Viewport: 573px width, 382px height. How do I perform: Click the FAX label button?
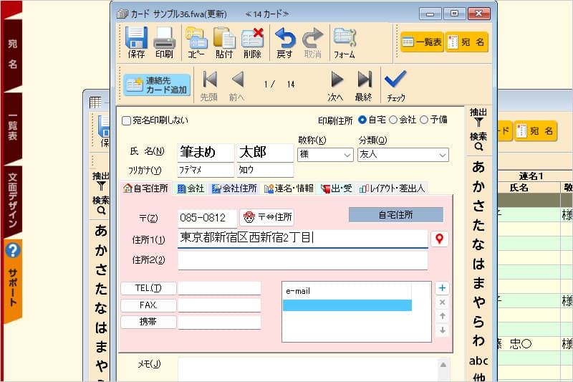[148, 305]
